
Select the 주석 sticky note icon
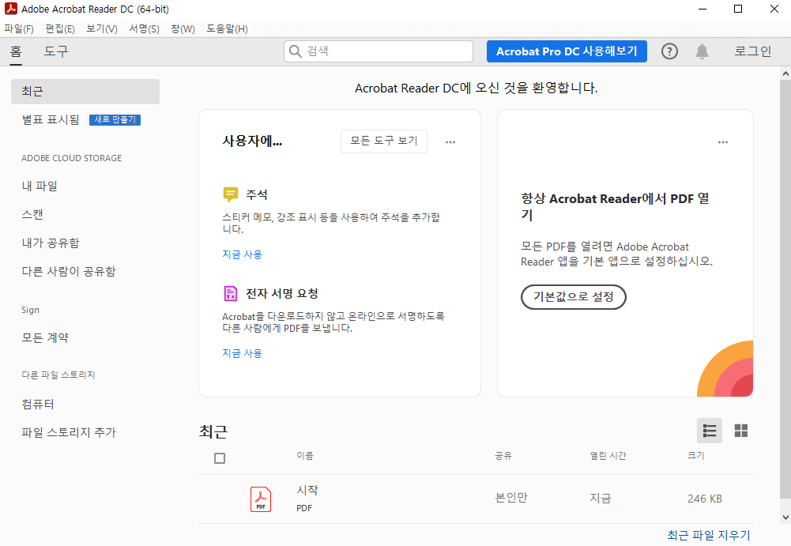230,193
